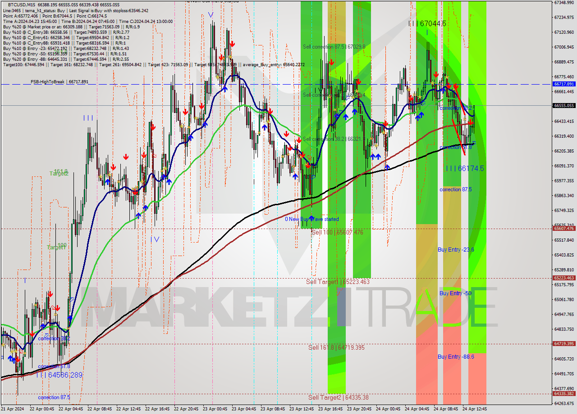The width and height of the screenshot is (577, 414).
Task: Click the red 65607.476 price axis tag
Action: pos(564,229)
